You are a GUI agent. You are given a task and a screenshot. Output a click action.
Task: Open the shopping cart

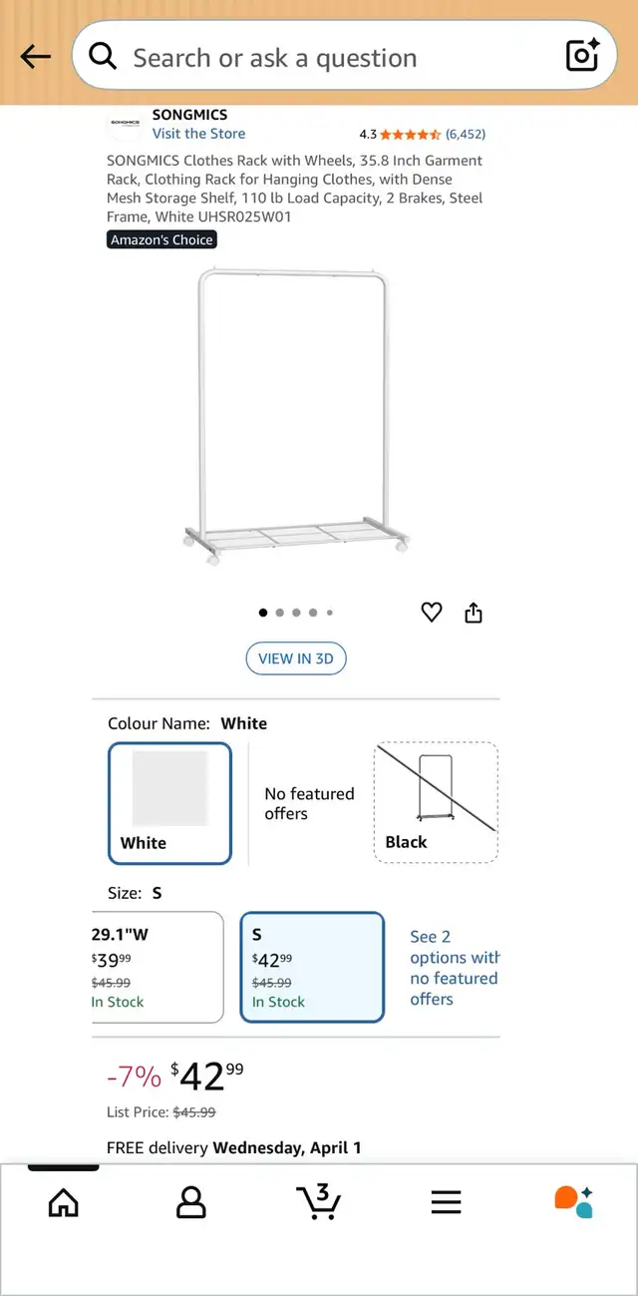[319, 1201]
